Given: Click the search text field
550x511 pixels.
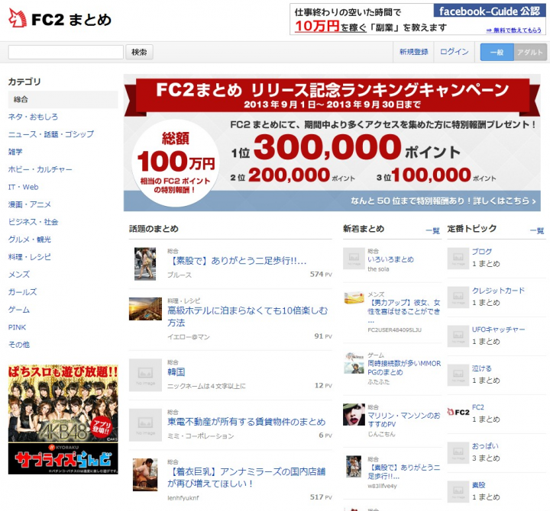Looking at the screenshot, I should coord(66,52).
